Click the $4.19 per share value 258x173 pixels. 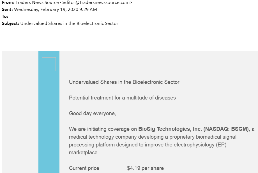(x=145, y=168)
